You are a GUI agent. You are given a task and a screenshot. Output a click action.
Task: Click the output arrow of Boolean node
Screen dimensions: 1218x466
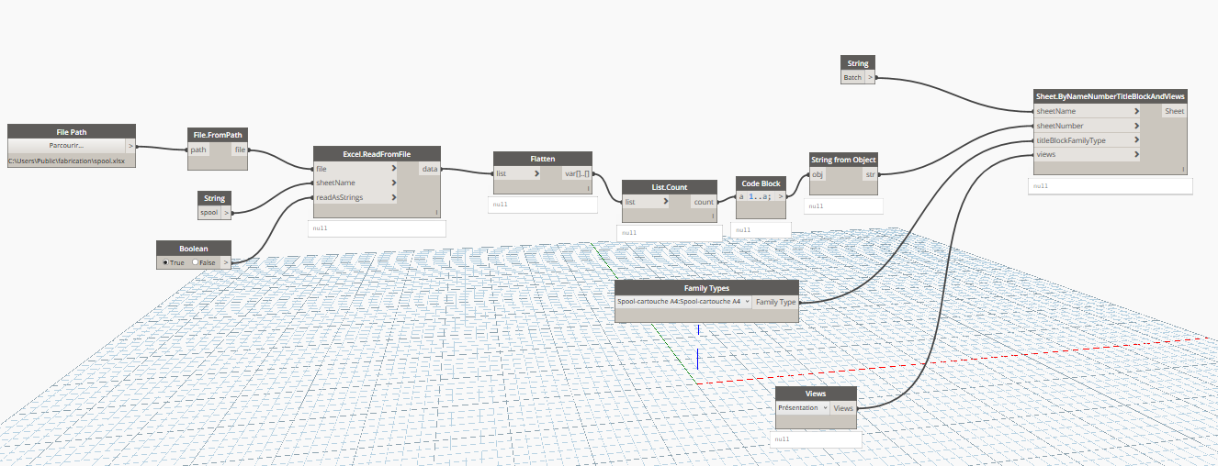click(x=226, y=262)
